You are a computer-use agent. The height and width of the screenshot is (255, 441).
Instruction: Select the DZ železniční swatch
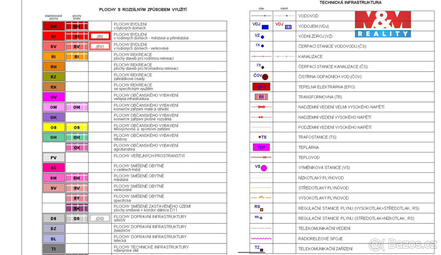[x=54, y=229]
